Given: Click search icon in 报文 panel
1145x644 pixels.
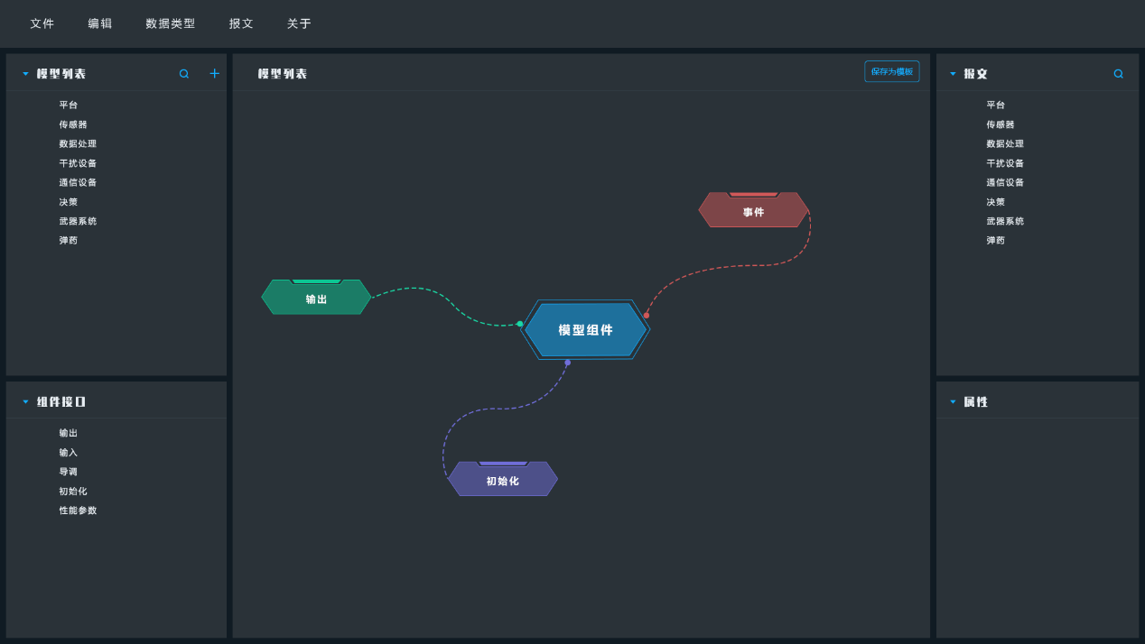Looking at the screenshot, I should (x=1118, y=74).
